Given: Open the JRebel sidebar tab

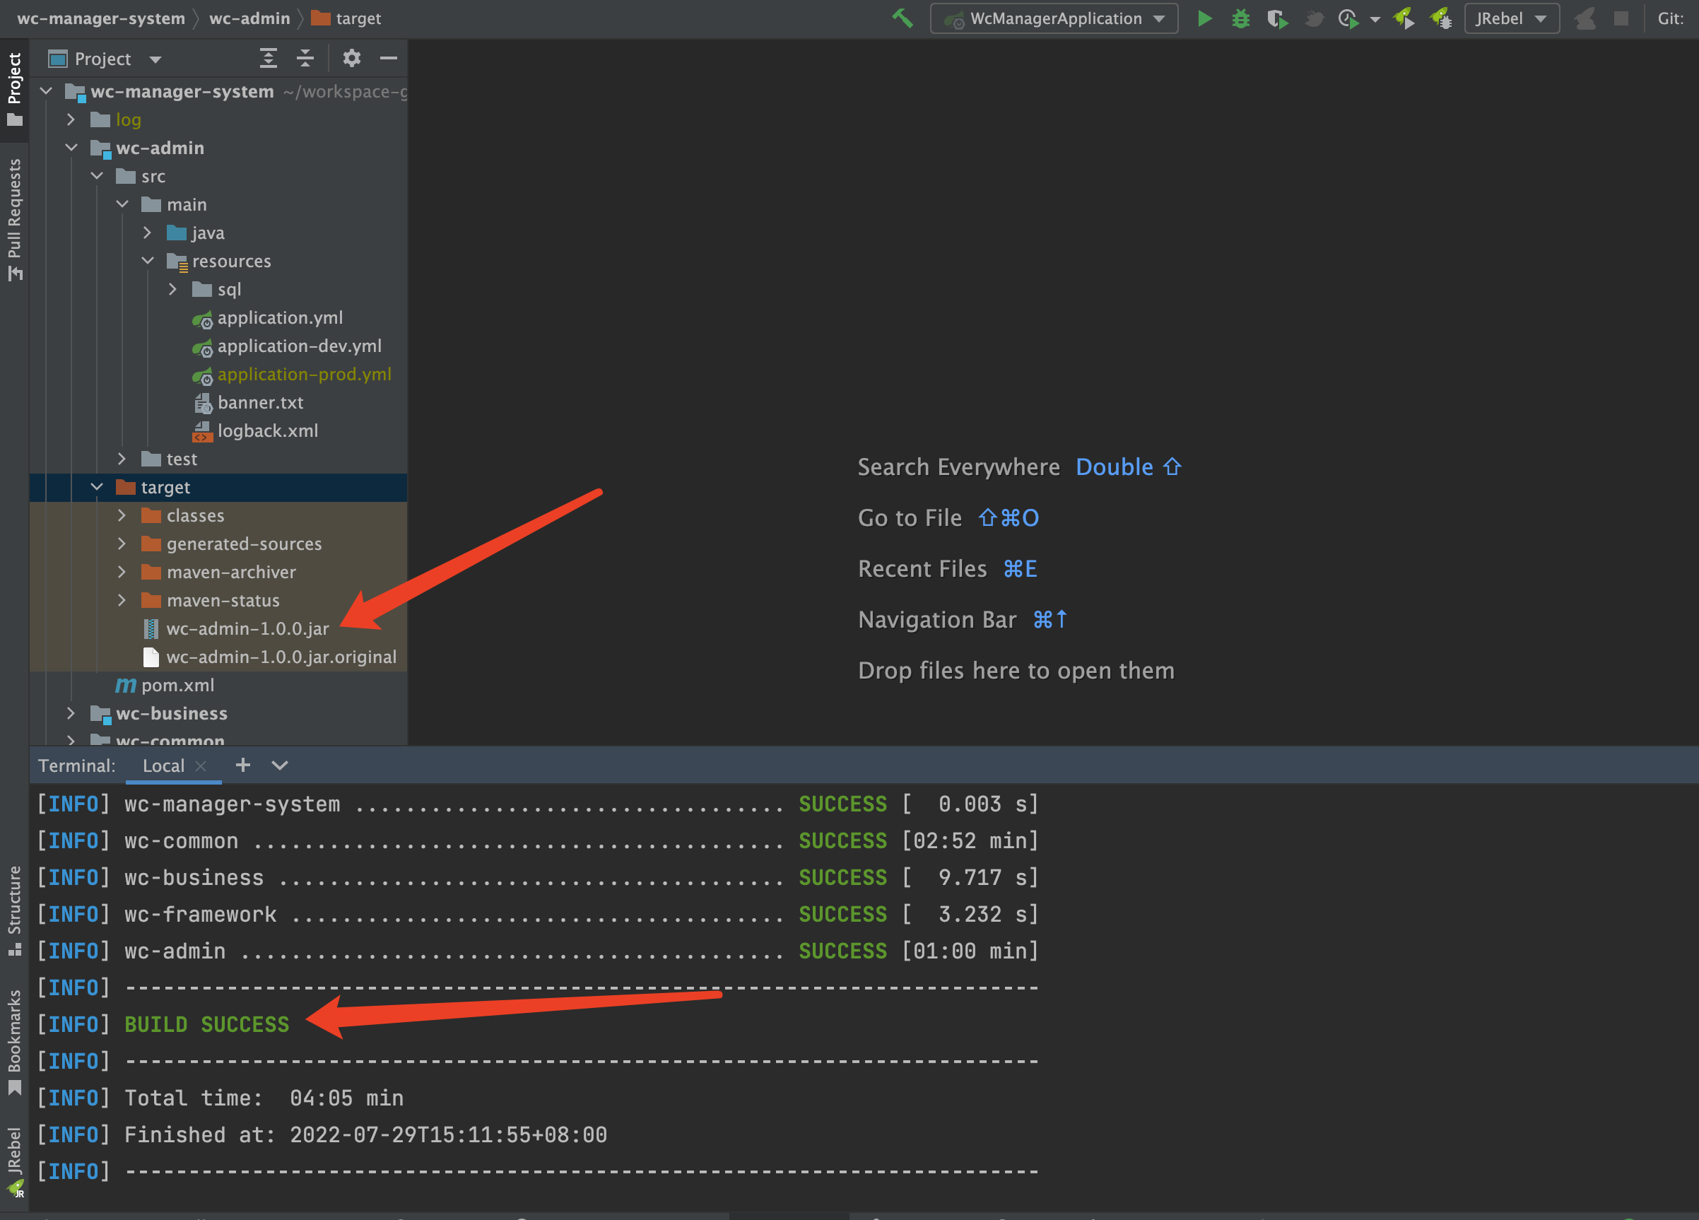Looking at the screenshot, I should coord(14,1162).
